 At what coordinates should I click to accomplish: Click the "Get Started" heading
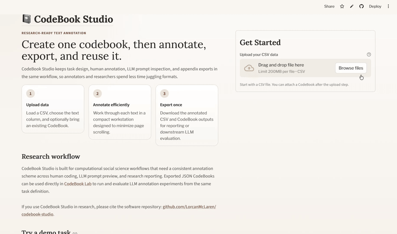coord(260,43)
